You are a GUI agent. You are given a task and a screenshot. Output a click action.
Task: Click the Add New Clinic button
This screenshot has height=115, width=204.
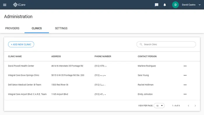click(21, 44)
